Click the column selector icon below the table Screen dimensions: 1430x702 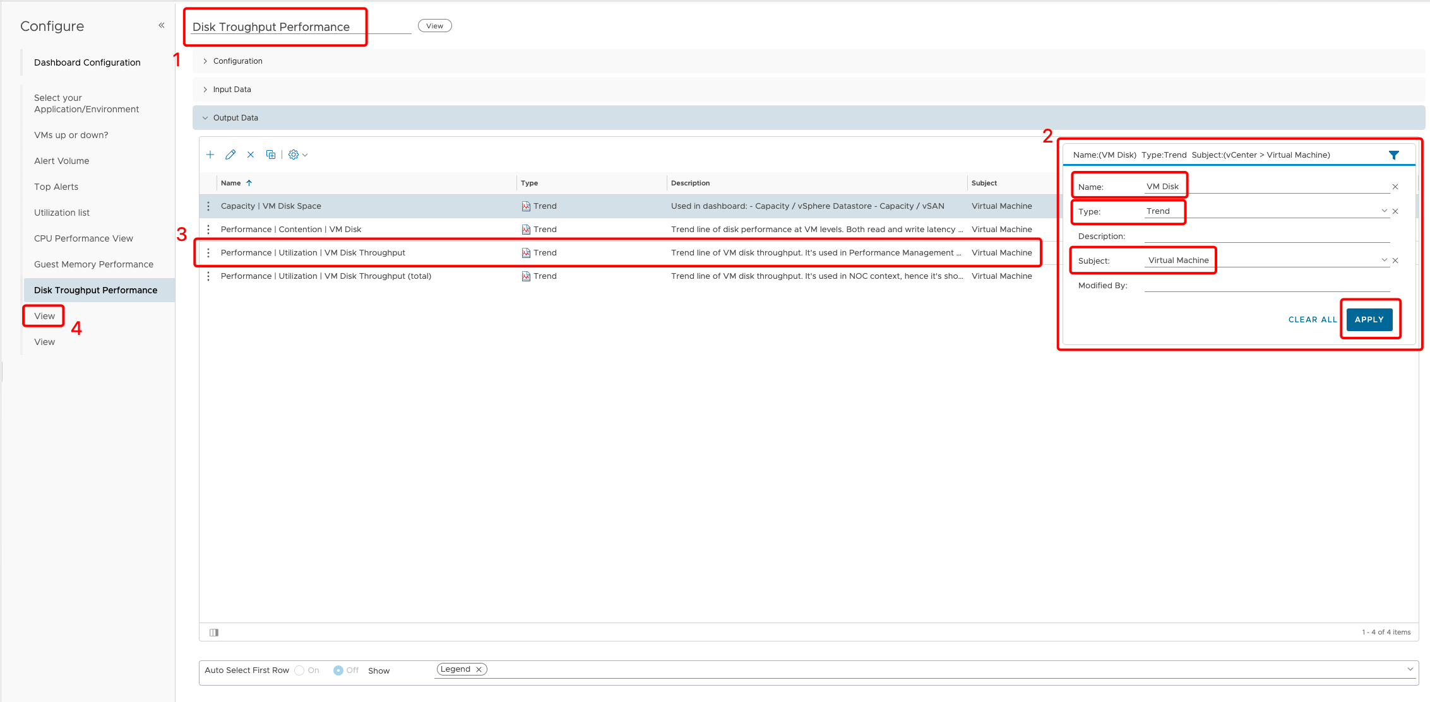(x=214, y=632)
